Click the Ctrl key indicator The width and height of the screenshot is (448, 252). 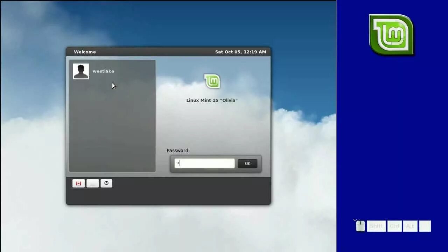[394, 226]
